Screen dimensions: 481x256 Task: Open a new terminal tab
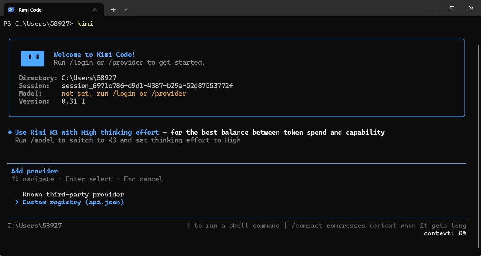[113, 9]
